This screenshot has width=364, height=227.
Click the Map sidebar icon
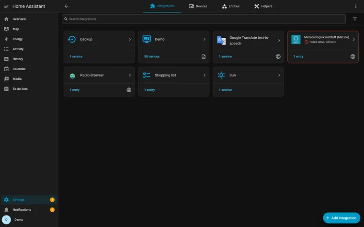coord(6,29)
